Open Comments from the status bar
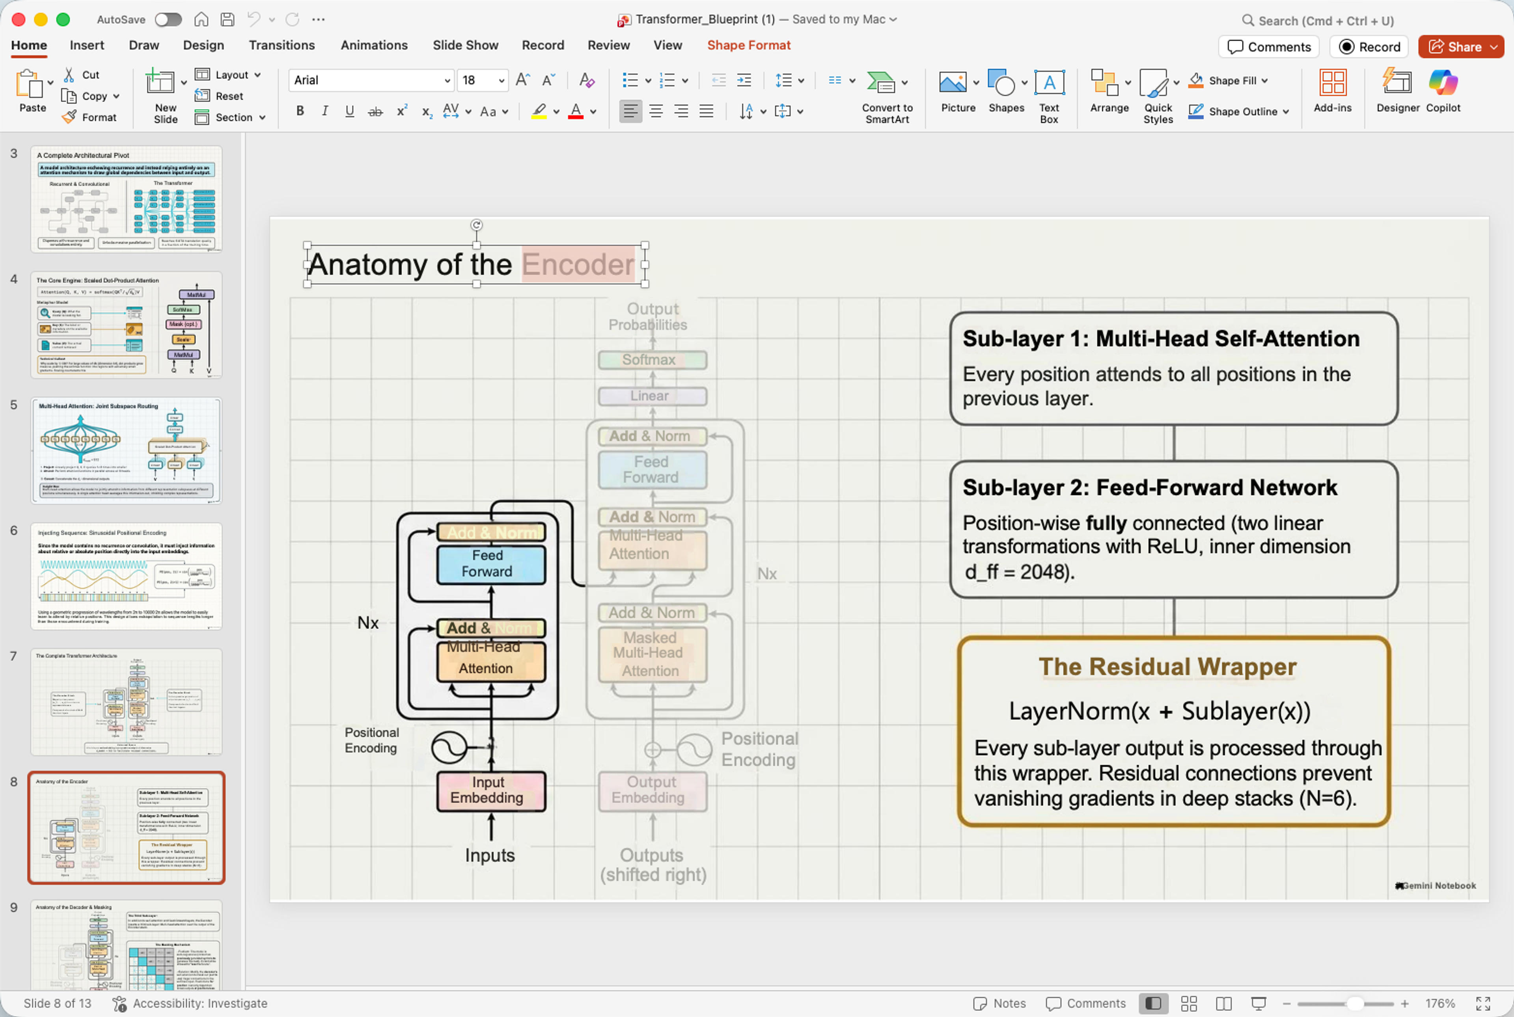1514x1017 pixels. click(1086, 1003)
